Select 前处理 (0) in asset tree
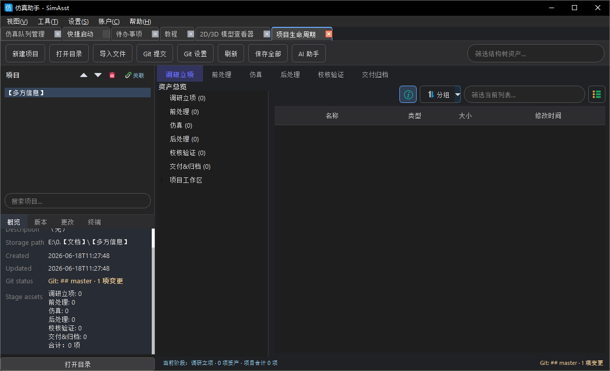Screen dimensions: 610x371 [x=184, y=112]
